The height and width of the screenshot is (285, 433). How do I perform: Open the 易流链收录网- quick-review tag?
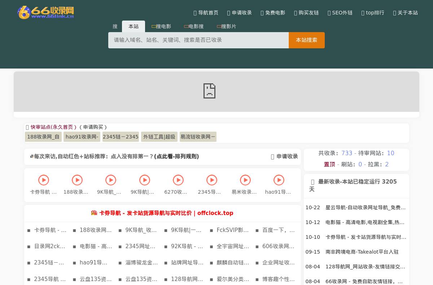coord(198,137)
